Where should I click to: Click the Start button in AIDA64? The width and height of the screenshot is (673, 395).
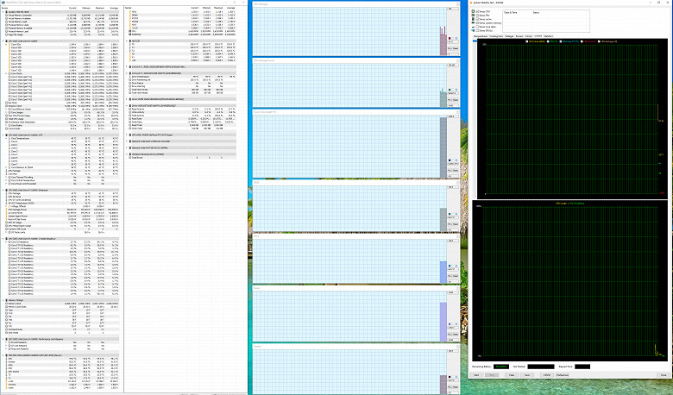coord(476,375)
